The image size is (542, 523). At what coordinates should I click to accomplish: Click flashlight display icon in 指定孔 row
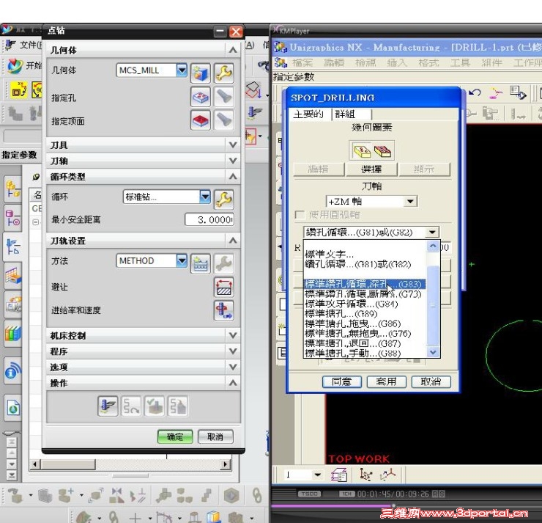pos(224,97)
